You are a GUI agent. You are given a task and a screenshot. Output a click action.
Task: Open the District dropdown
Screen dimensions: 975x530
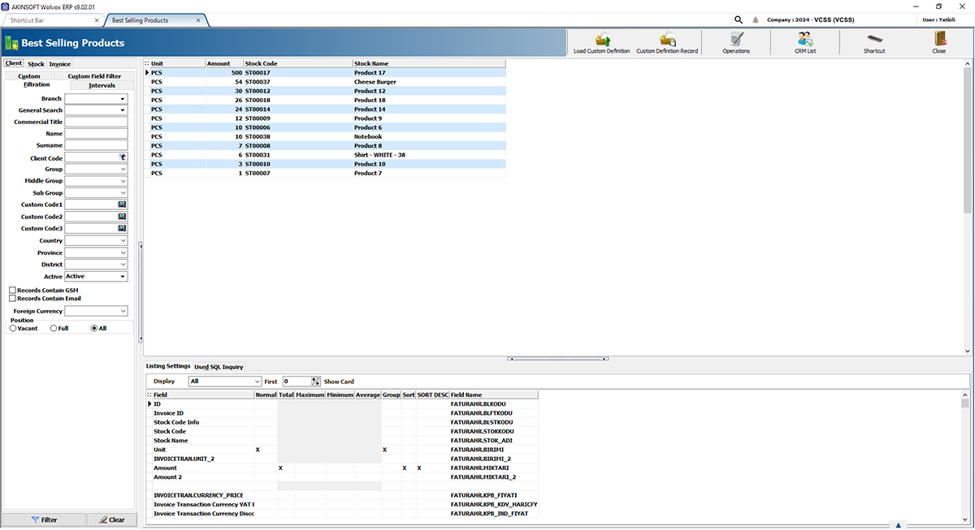pos(123,265)
